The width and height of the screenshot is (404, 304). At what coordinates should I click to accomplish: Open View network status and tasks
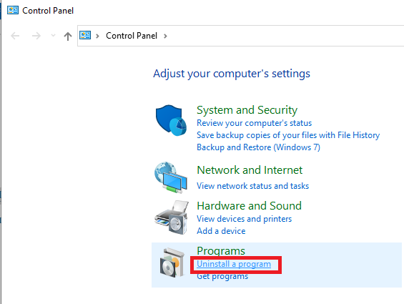[x=252, y=186]
